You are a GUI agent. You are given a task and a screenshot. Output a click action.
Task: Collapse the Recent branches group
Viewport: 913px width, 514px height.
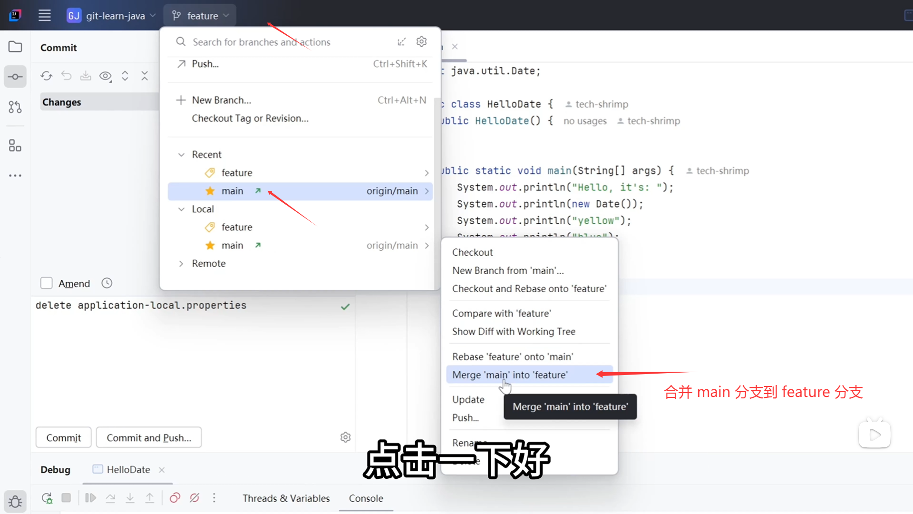[181, 155]
